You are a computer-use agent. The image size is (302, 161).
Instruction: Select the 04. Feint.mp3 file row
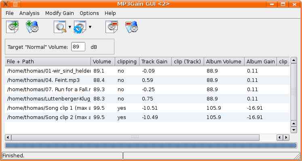147,80
